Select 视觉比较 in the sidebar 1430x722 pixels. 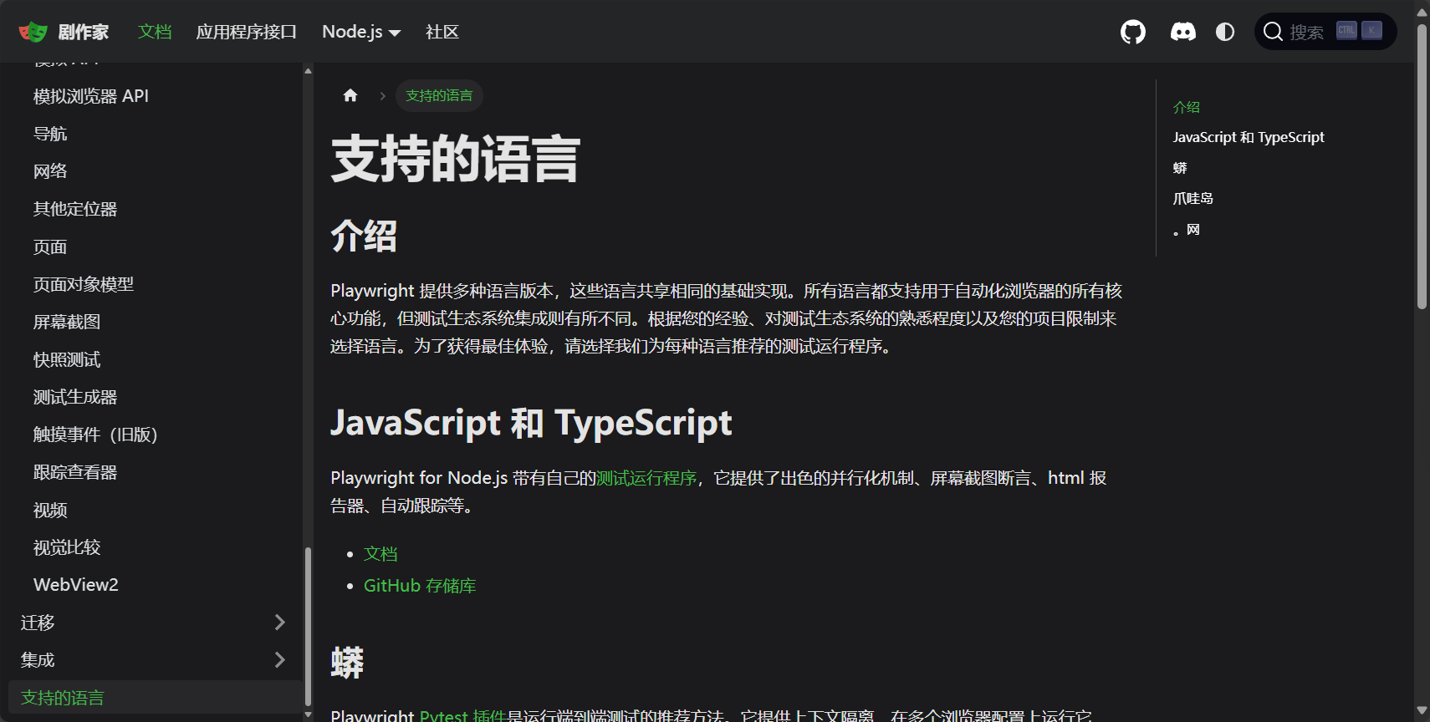(x=67, y=547)
